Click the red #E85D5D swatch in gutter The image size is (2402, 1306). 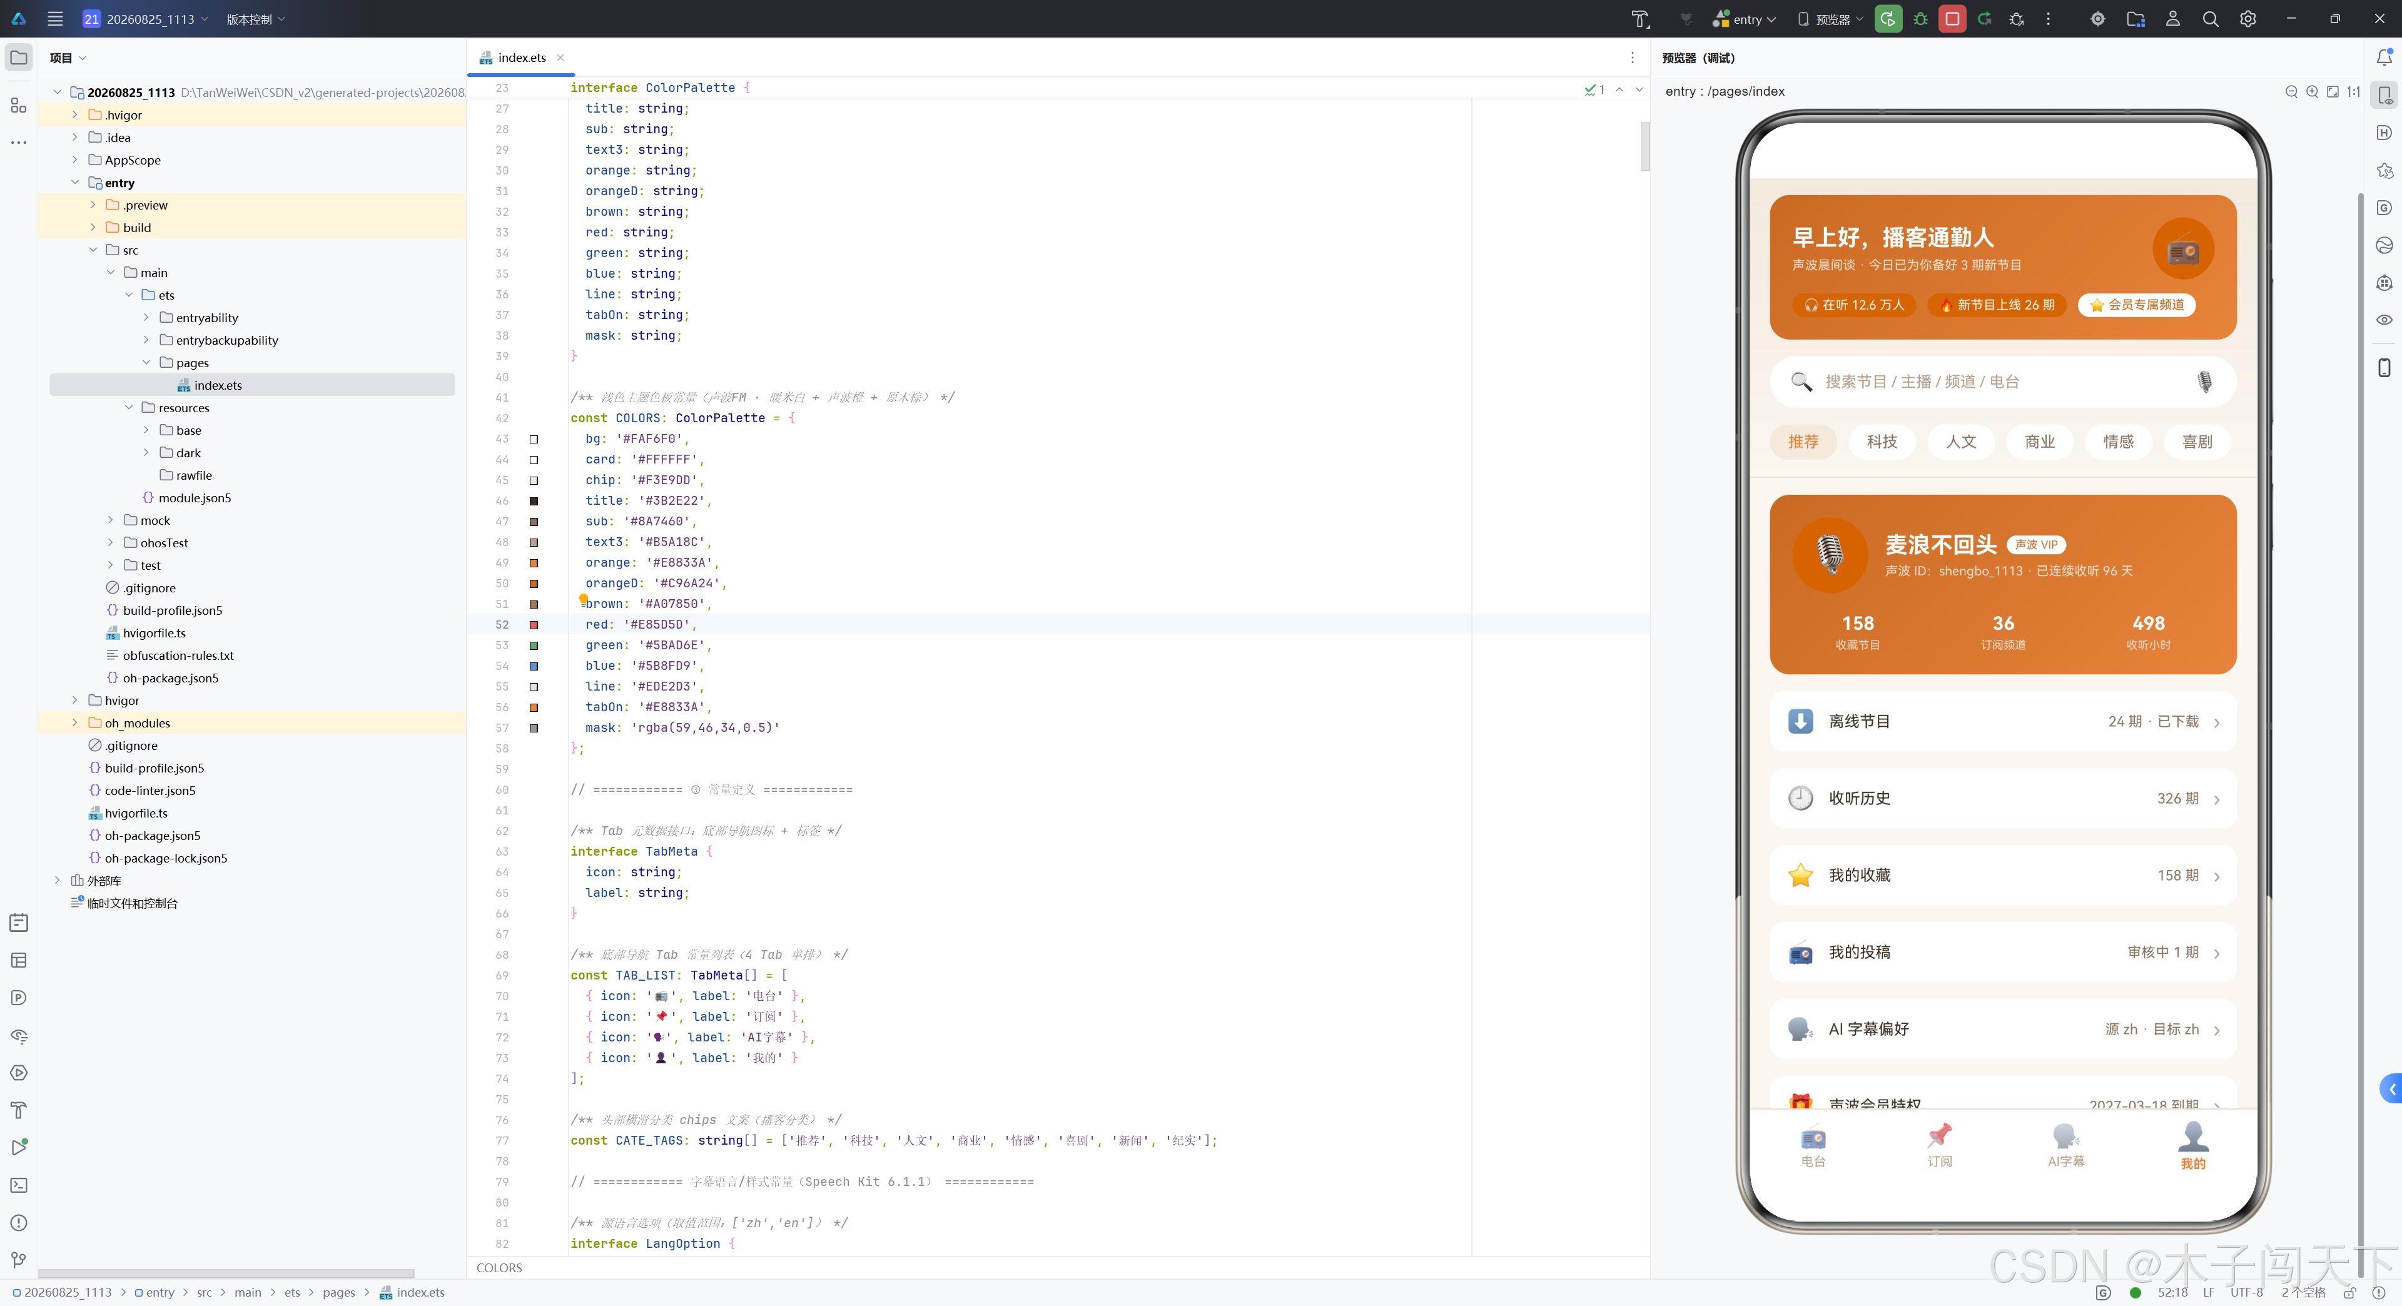pyautogui.click(x=534, y=625)
